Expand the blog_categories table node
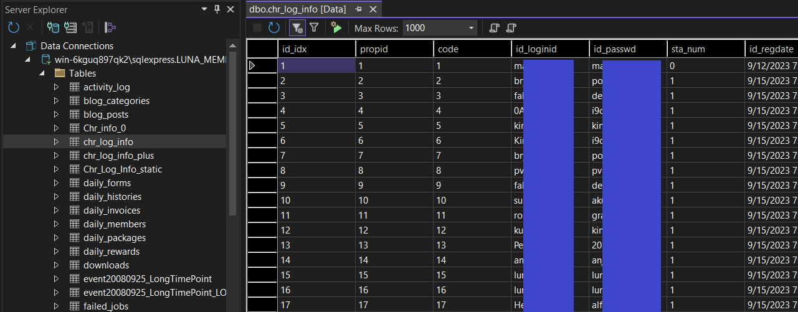This screenshot has width=798, height=312. (x=56, y=101)
